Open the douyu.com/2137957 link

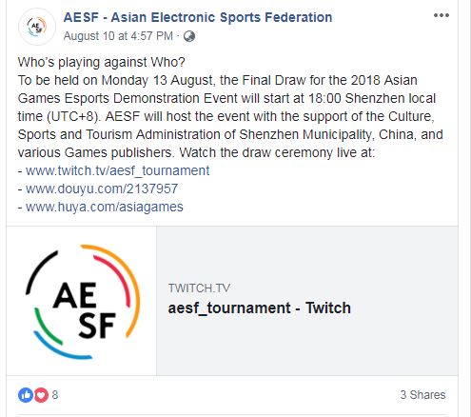[x=102, y=189]
